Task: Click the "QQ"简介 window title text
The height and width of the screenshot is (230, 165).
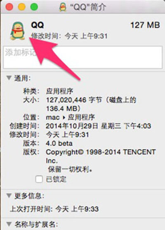Action: pos(88,7)
